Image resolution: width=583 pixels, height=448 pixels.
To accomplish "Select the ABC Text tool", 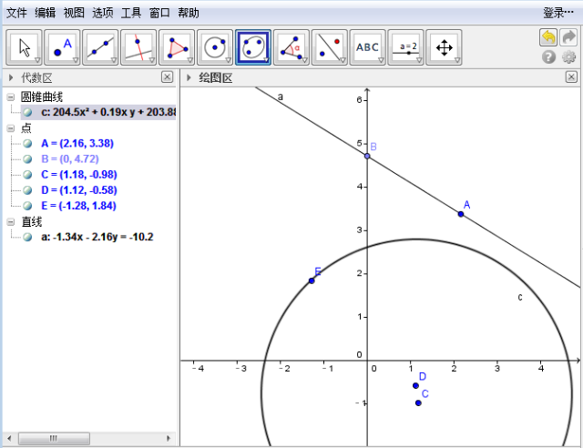I will [368, 47].
